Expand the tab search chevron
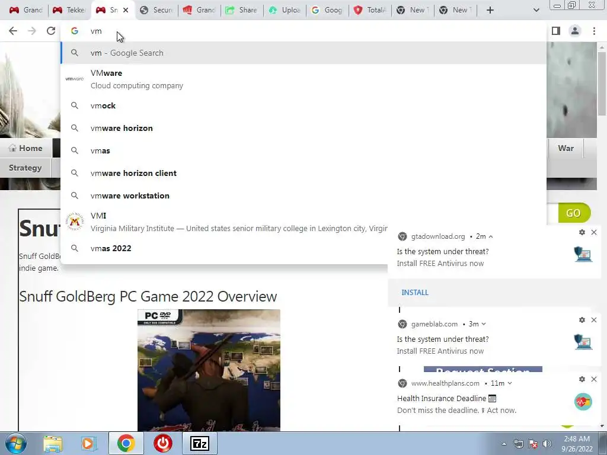 [x=536, y=10]
